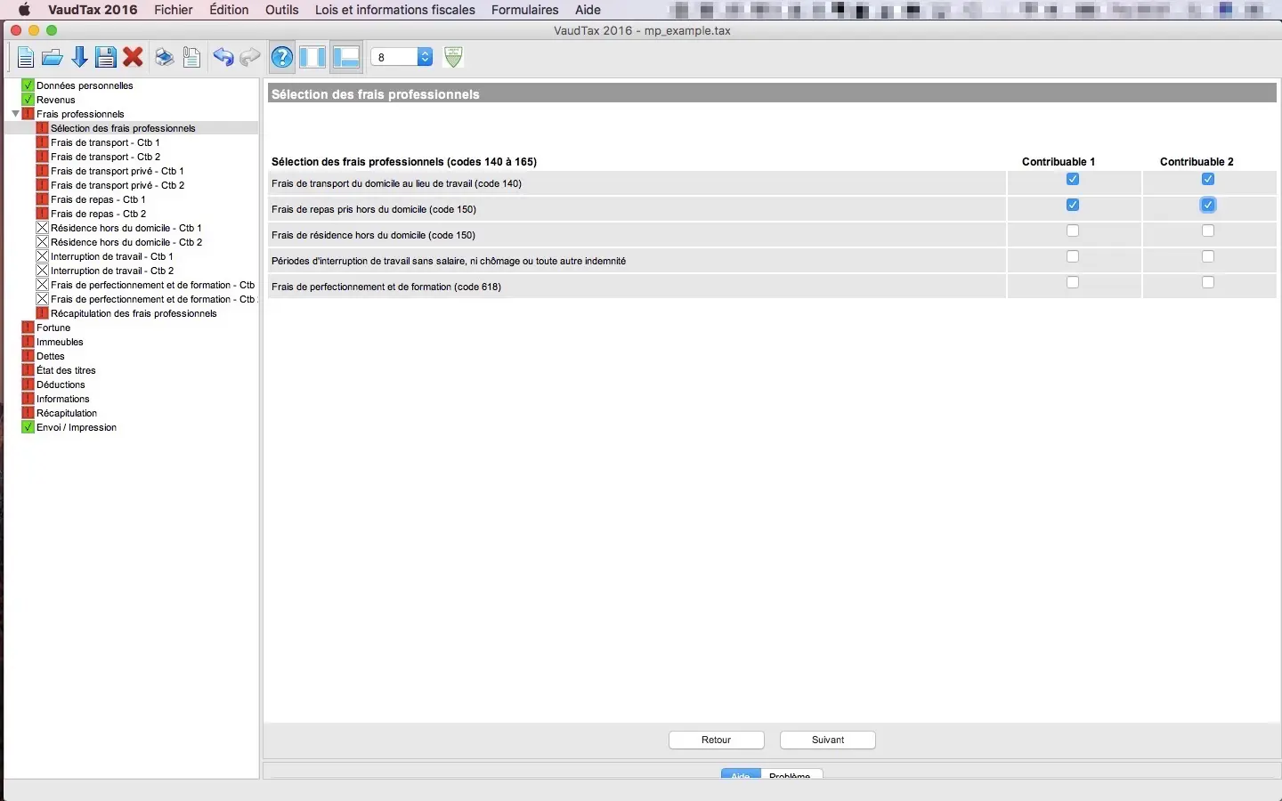Screen dimensions: 1282x801
Task: Open Frais de transport privé - Ctb 1
Action: tap(118, 171)
